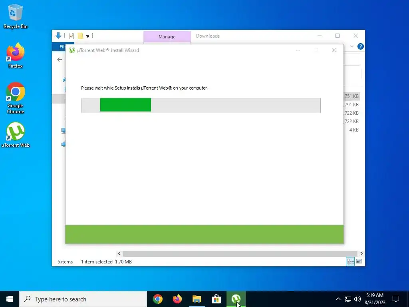The width and height of the screenshot is (409, 307).
Task: Switch Explorer to large icons view
Action: pyautogui.click(x=359, y=261)
